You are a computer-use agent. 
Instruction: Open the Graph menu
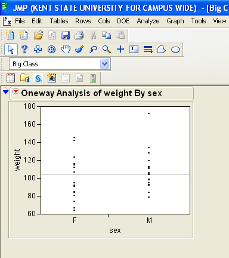[175, 21]
